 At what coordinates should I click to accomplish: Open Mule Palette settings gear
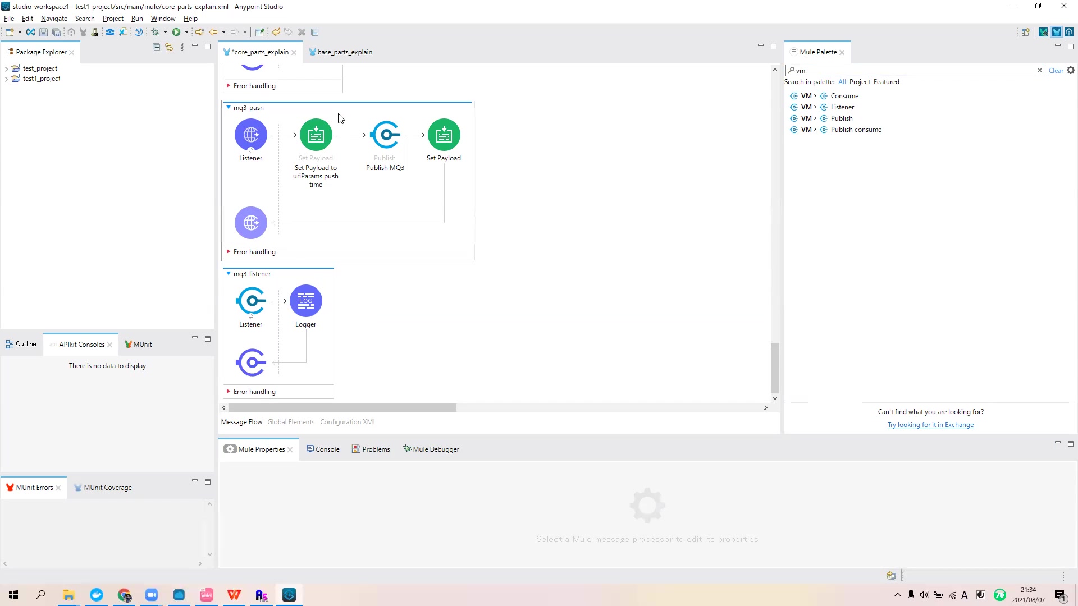tap(1071, 70)
